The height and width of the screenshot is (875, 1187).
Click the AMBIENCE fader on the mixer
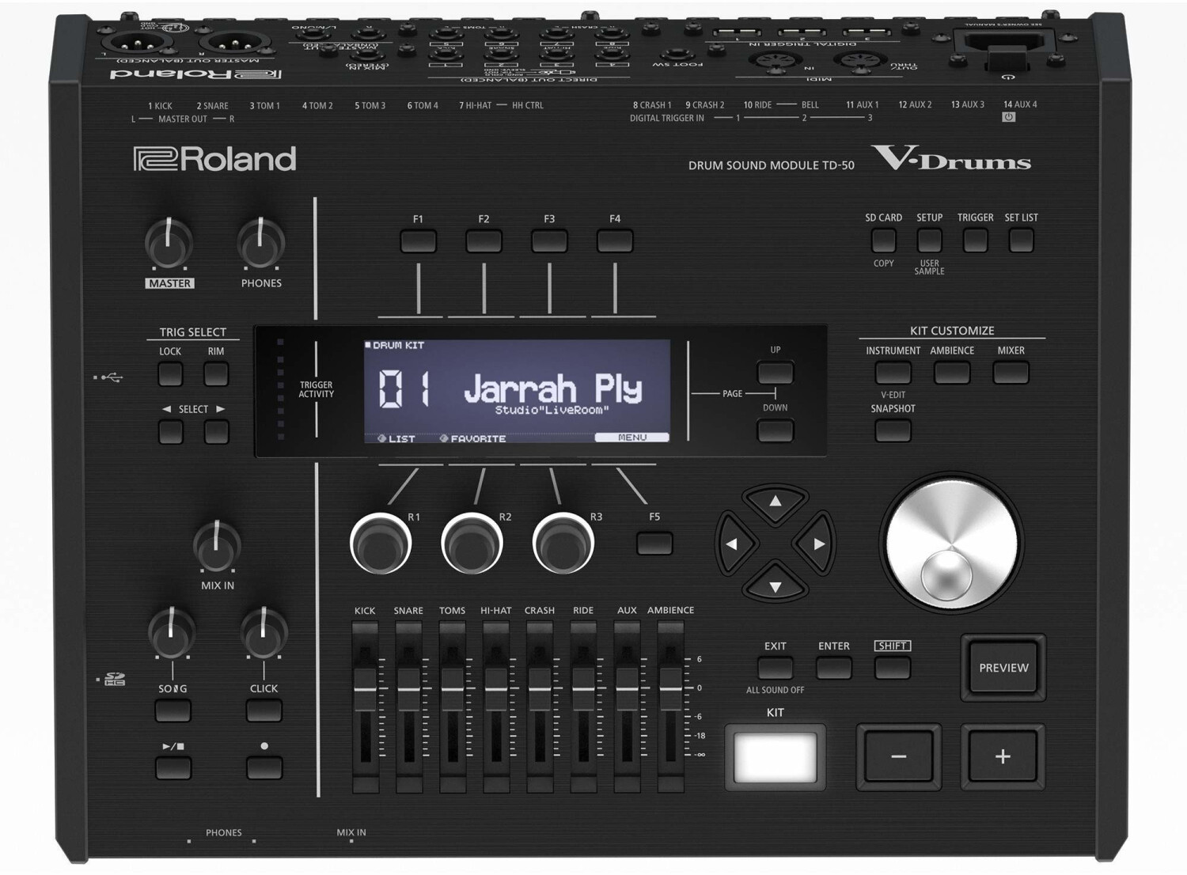pyautogui.click(x=671, y=688)
